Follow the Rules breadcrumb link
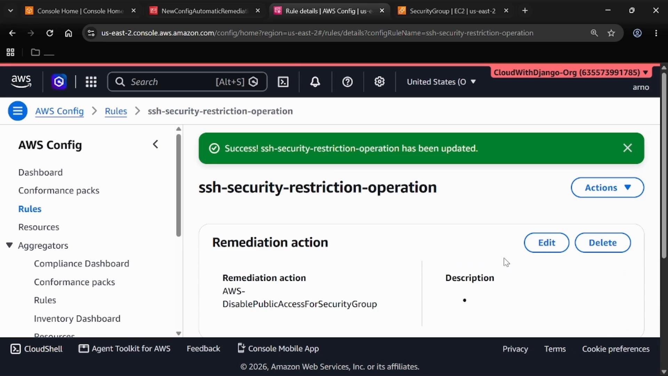Image resolution: width=668 pixels, height=376 pixels. (116, 111)
